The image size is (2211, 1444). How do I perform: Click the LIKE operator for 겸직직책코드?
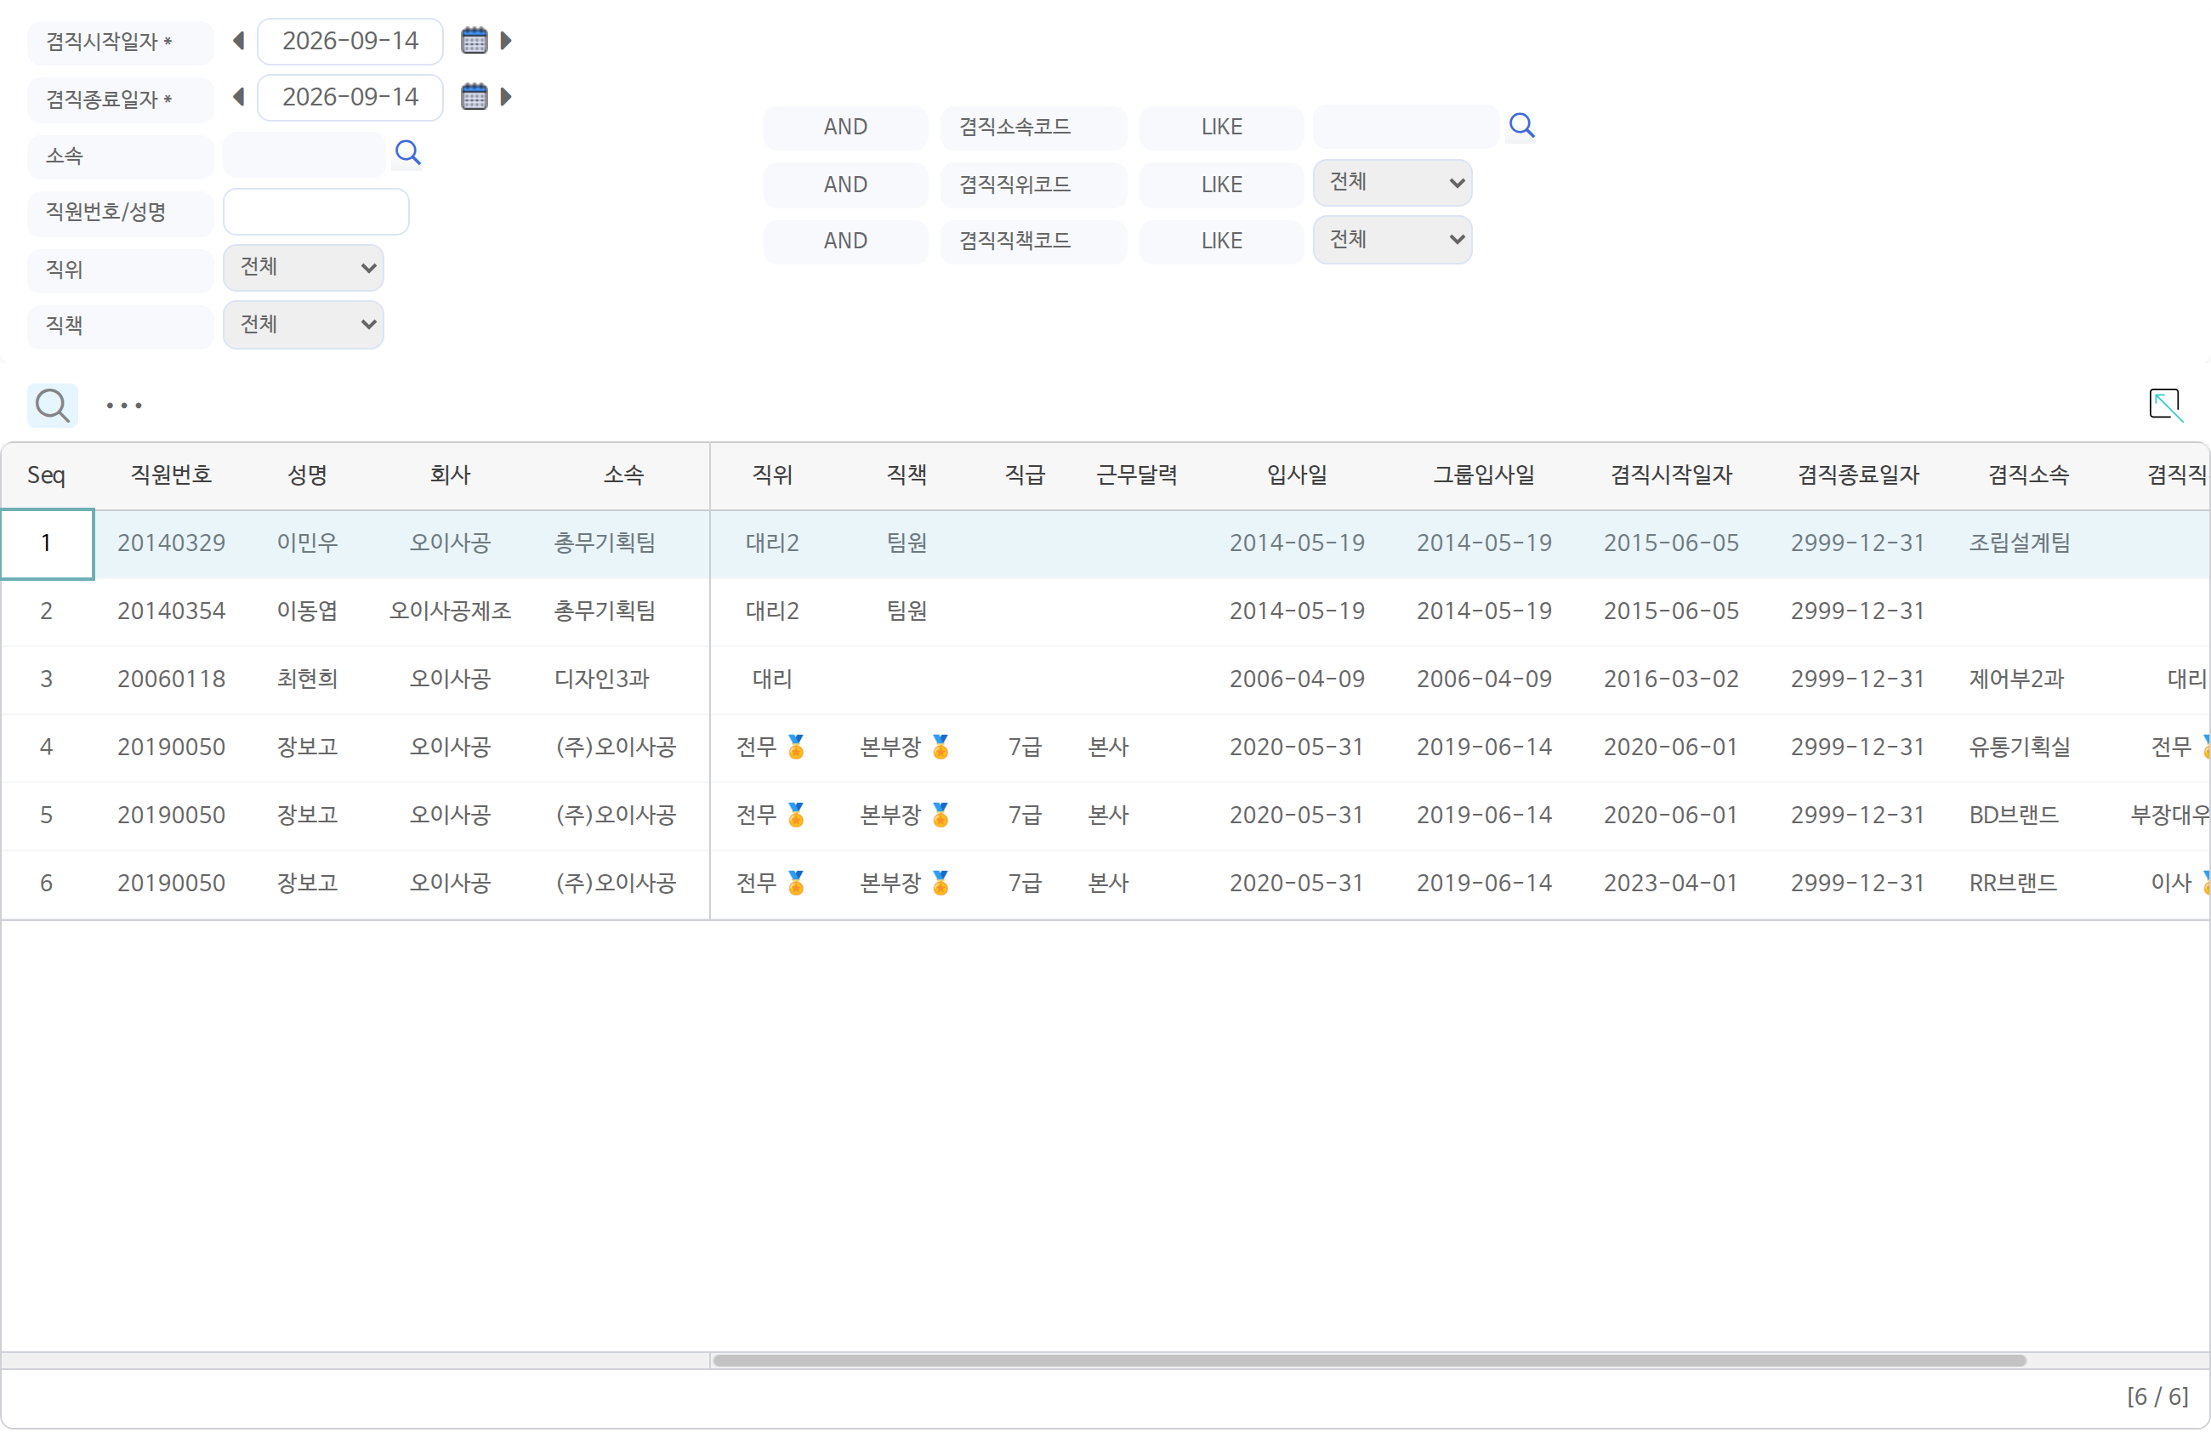coord(1222,241)
